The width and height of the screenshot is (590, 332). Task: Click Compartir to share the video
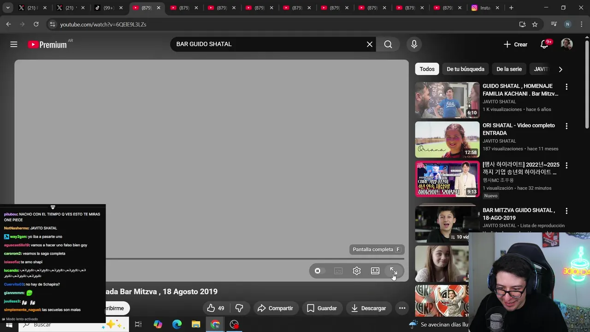pyautogui.click(x=275, y=308)
